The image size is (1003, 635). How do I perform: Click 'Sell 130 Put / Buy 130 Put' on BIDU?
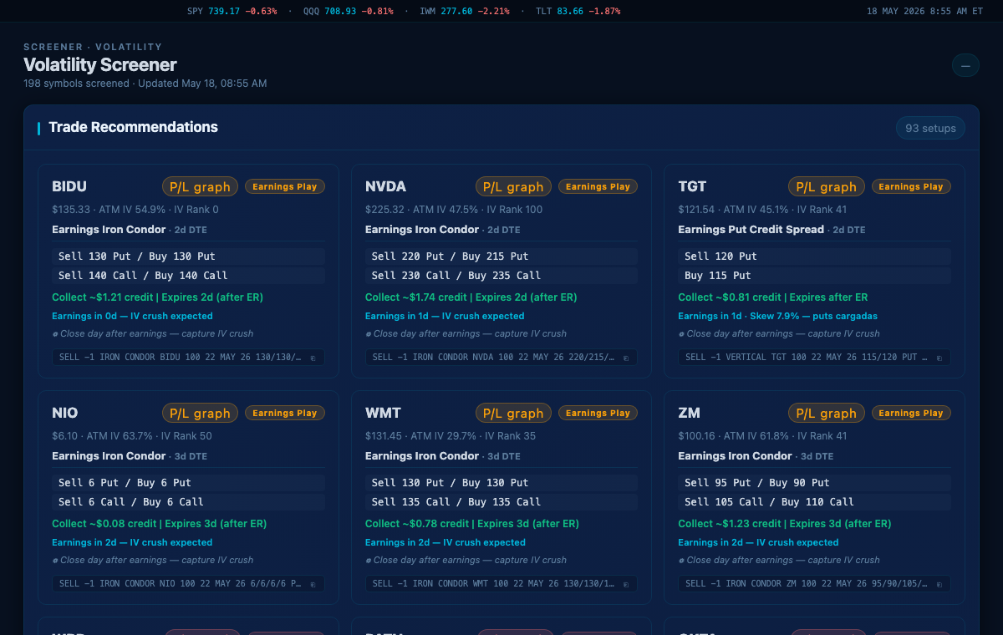coord(188,257)
